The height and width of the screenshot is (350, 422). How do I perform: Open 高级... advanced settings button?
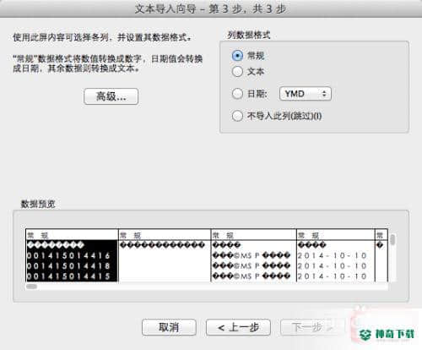tap(111, 96)
